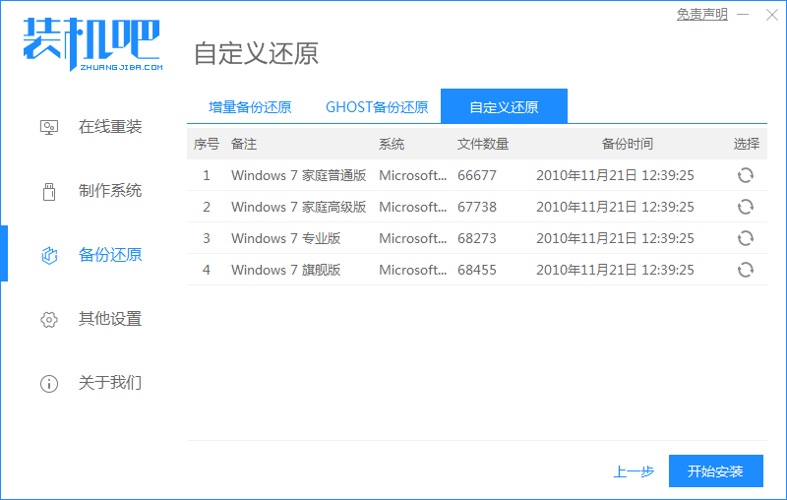Click the 在线重装 monitor icon

tap(48, 127)
